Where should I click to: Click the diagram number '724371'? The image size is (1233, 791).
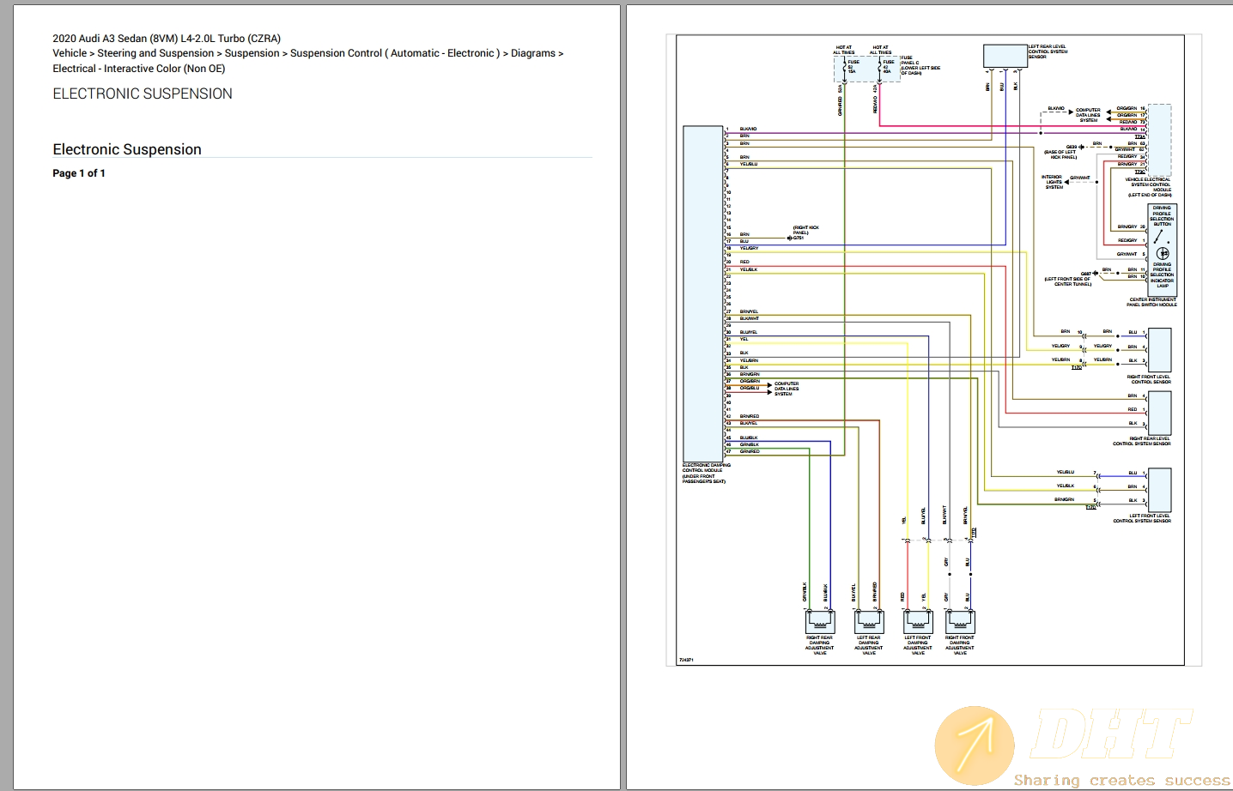click(x=686, y=660)
